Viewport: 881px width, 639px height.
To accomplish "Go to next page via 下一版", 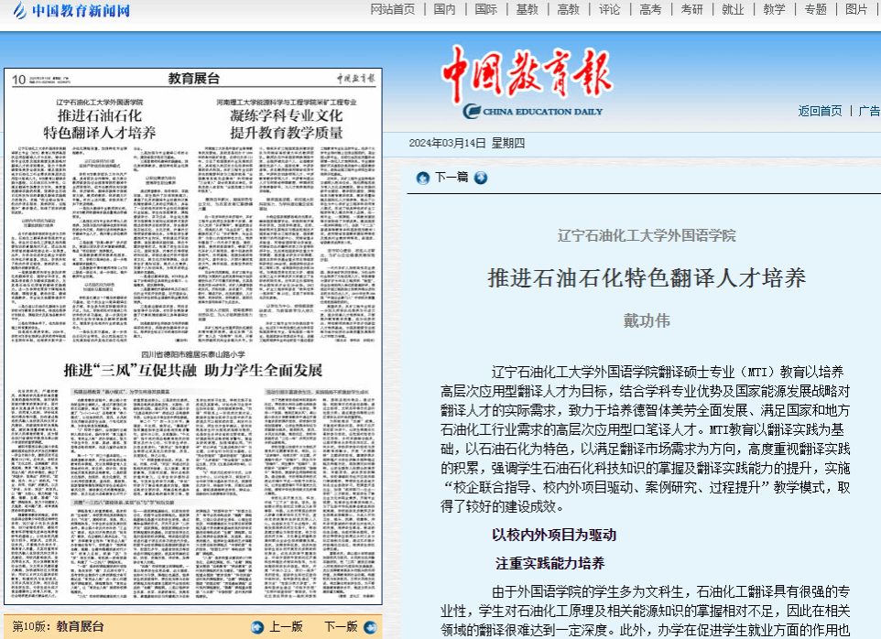I will (x=341, y=627).
